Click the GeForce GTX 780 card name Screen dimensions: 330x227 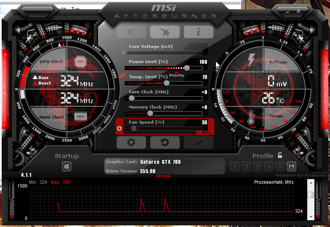pos(160,162)
